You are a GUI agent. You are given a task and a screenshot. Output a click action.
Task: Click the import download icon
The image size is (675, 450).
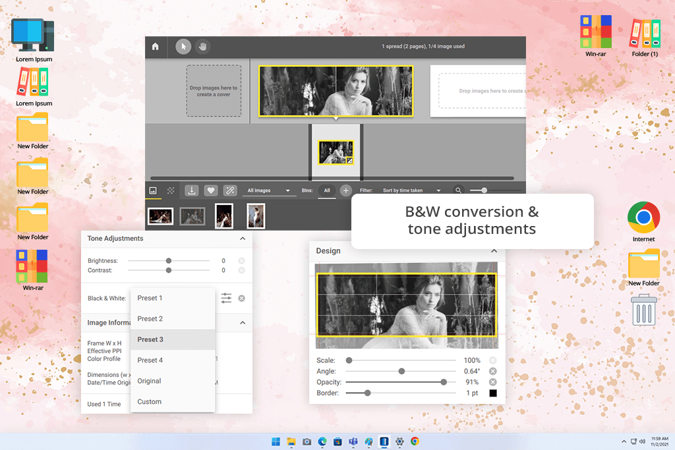pyautogui.click(x=192, y=190)
